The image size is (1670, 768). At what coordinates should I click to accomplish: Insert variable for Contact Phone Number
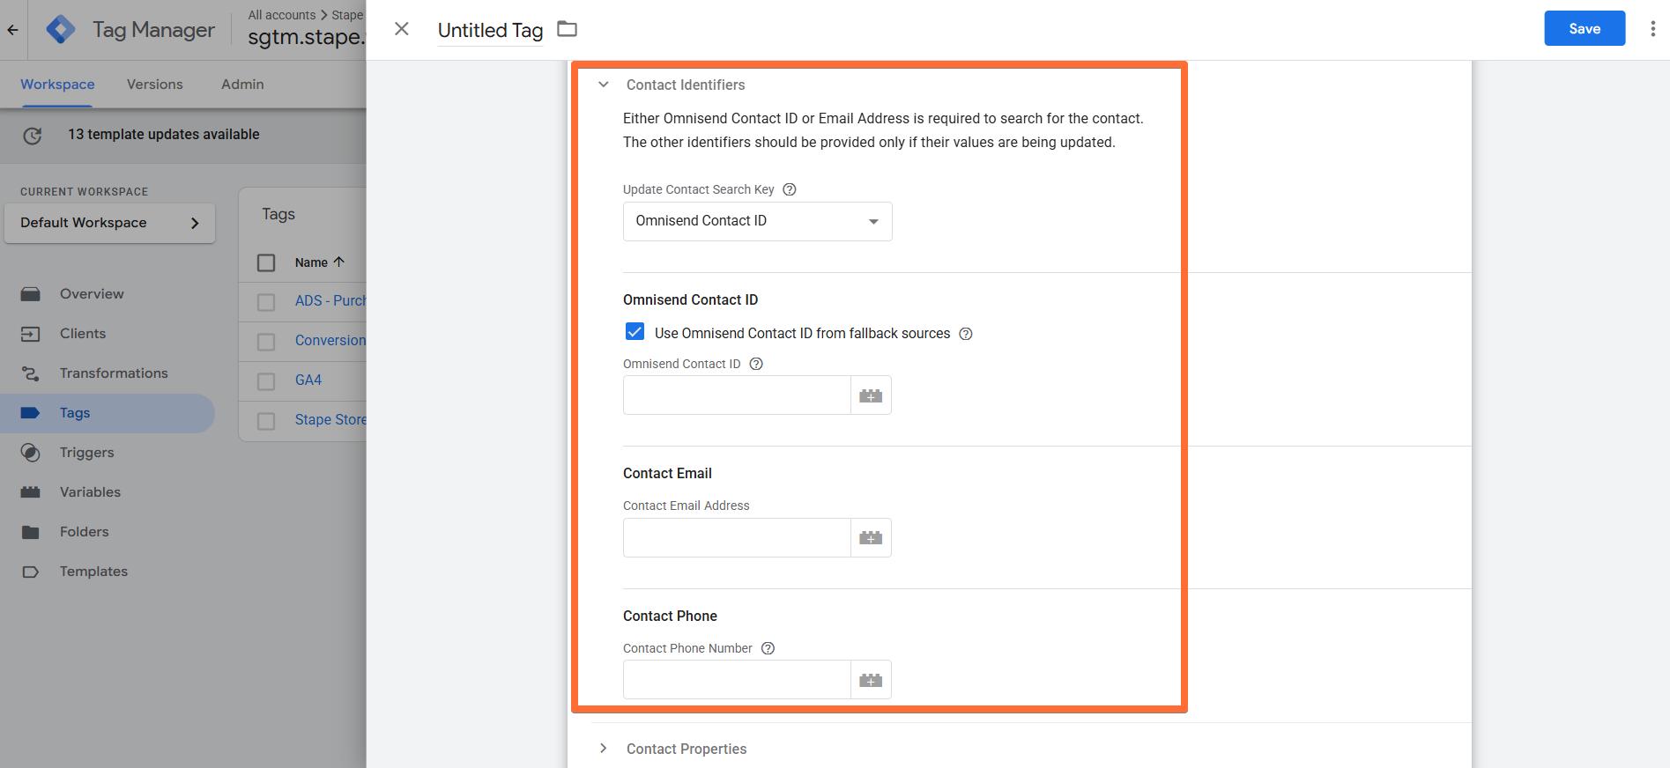point(871,680)
